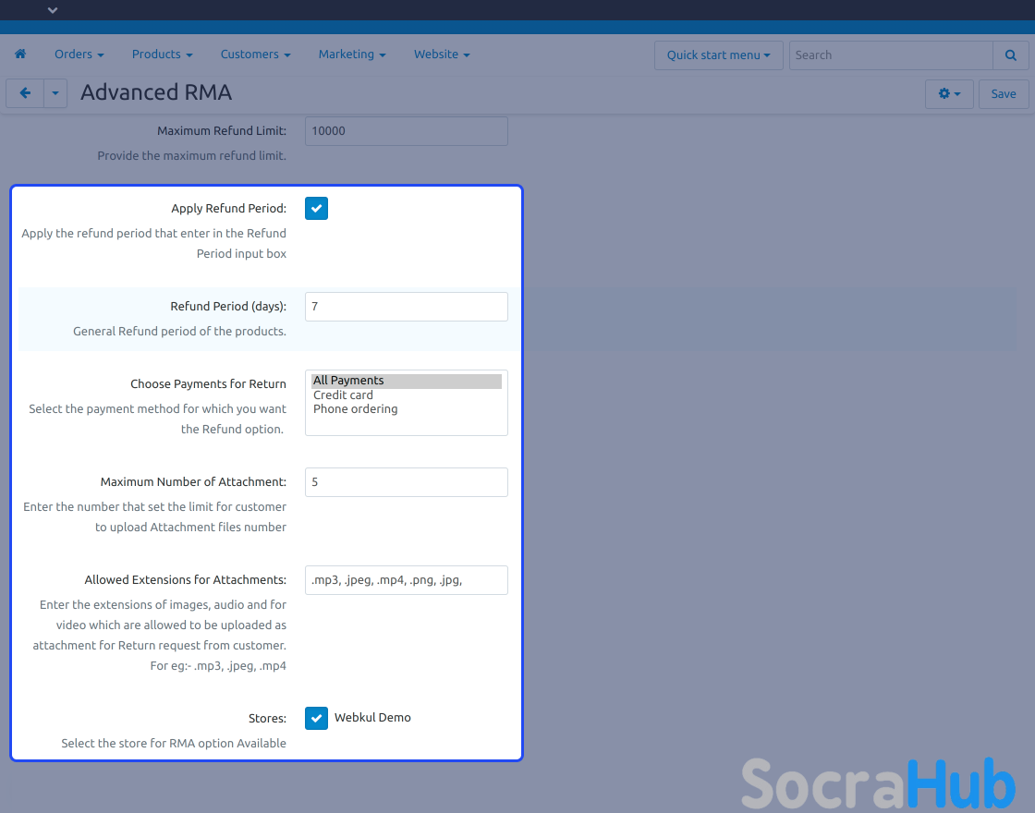This screenshot has width=1035, height=813.
Task: Uncheck the Apply Refund Period checkbox
Action: (x=316, y=209)
